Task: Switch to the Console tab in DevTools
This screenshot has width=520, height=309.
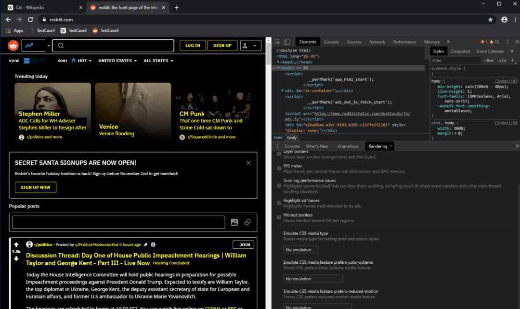Action: tap(331, 42)
